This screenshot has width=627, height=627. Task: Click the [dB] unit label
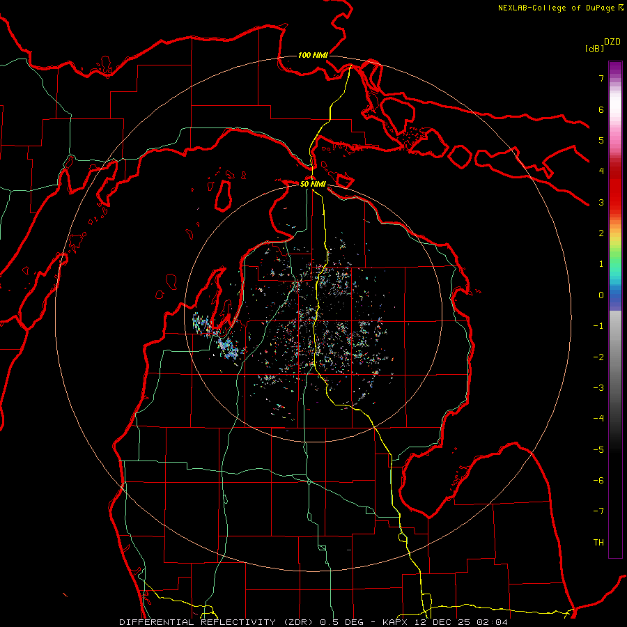point(594,48)
